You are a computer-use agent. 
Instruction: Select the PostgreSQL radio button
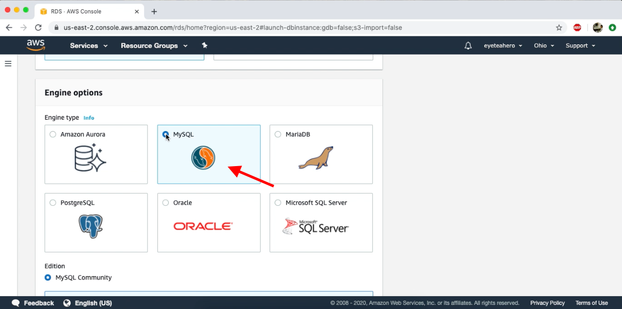click(53, 203)
